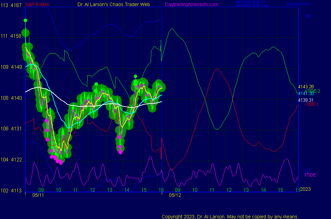Click the topmost green dot at chart's left edge
Screen dimensions: 331x219
tap(25, 20)
